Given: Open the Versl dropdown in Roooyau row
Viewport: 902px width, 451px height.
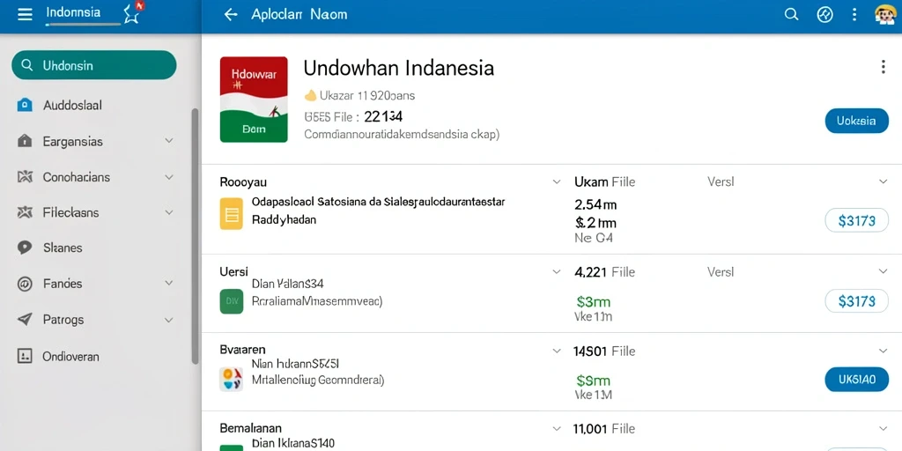Looking at the screenshot, I should click(x=883, y=181).
